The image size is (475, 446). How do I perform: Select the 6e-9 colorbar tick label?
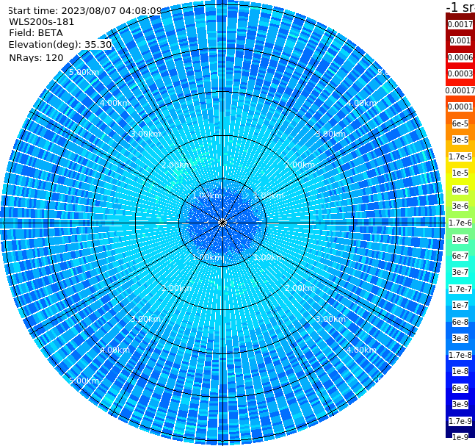[460, 388]
